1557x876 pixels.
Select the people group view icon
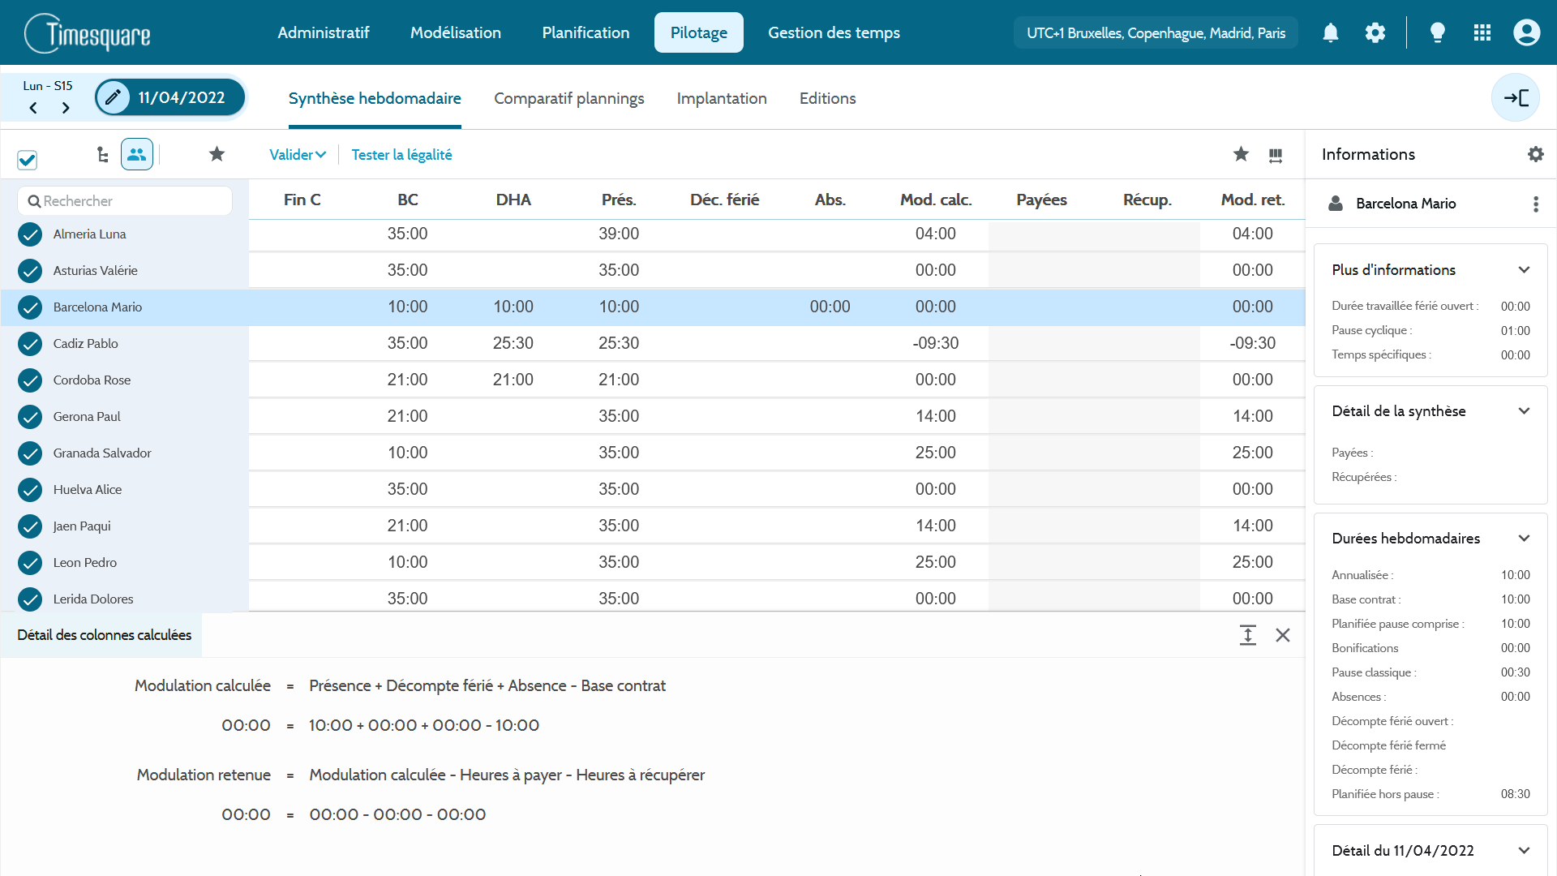136,154
